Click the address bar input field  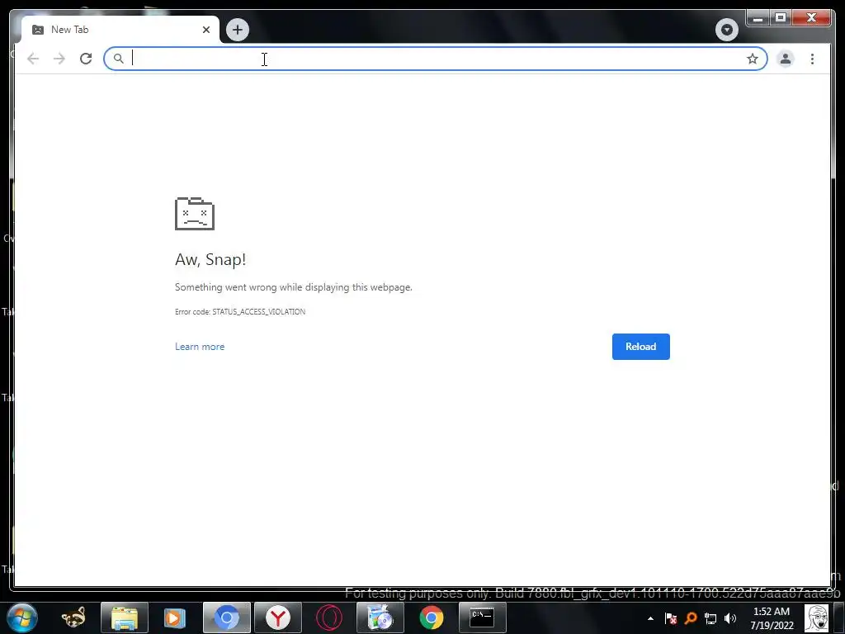point(436,59)
